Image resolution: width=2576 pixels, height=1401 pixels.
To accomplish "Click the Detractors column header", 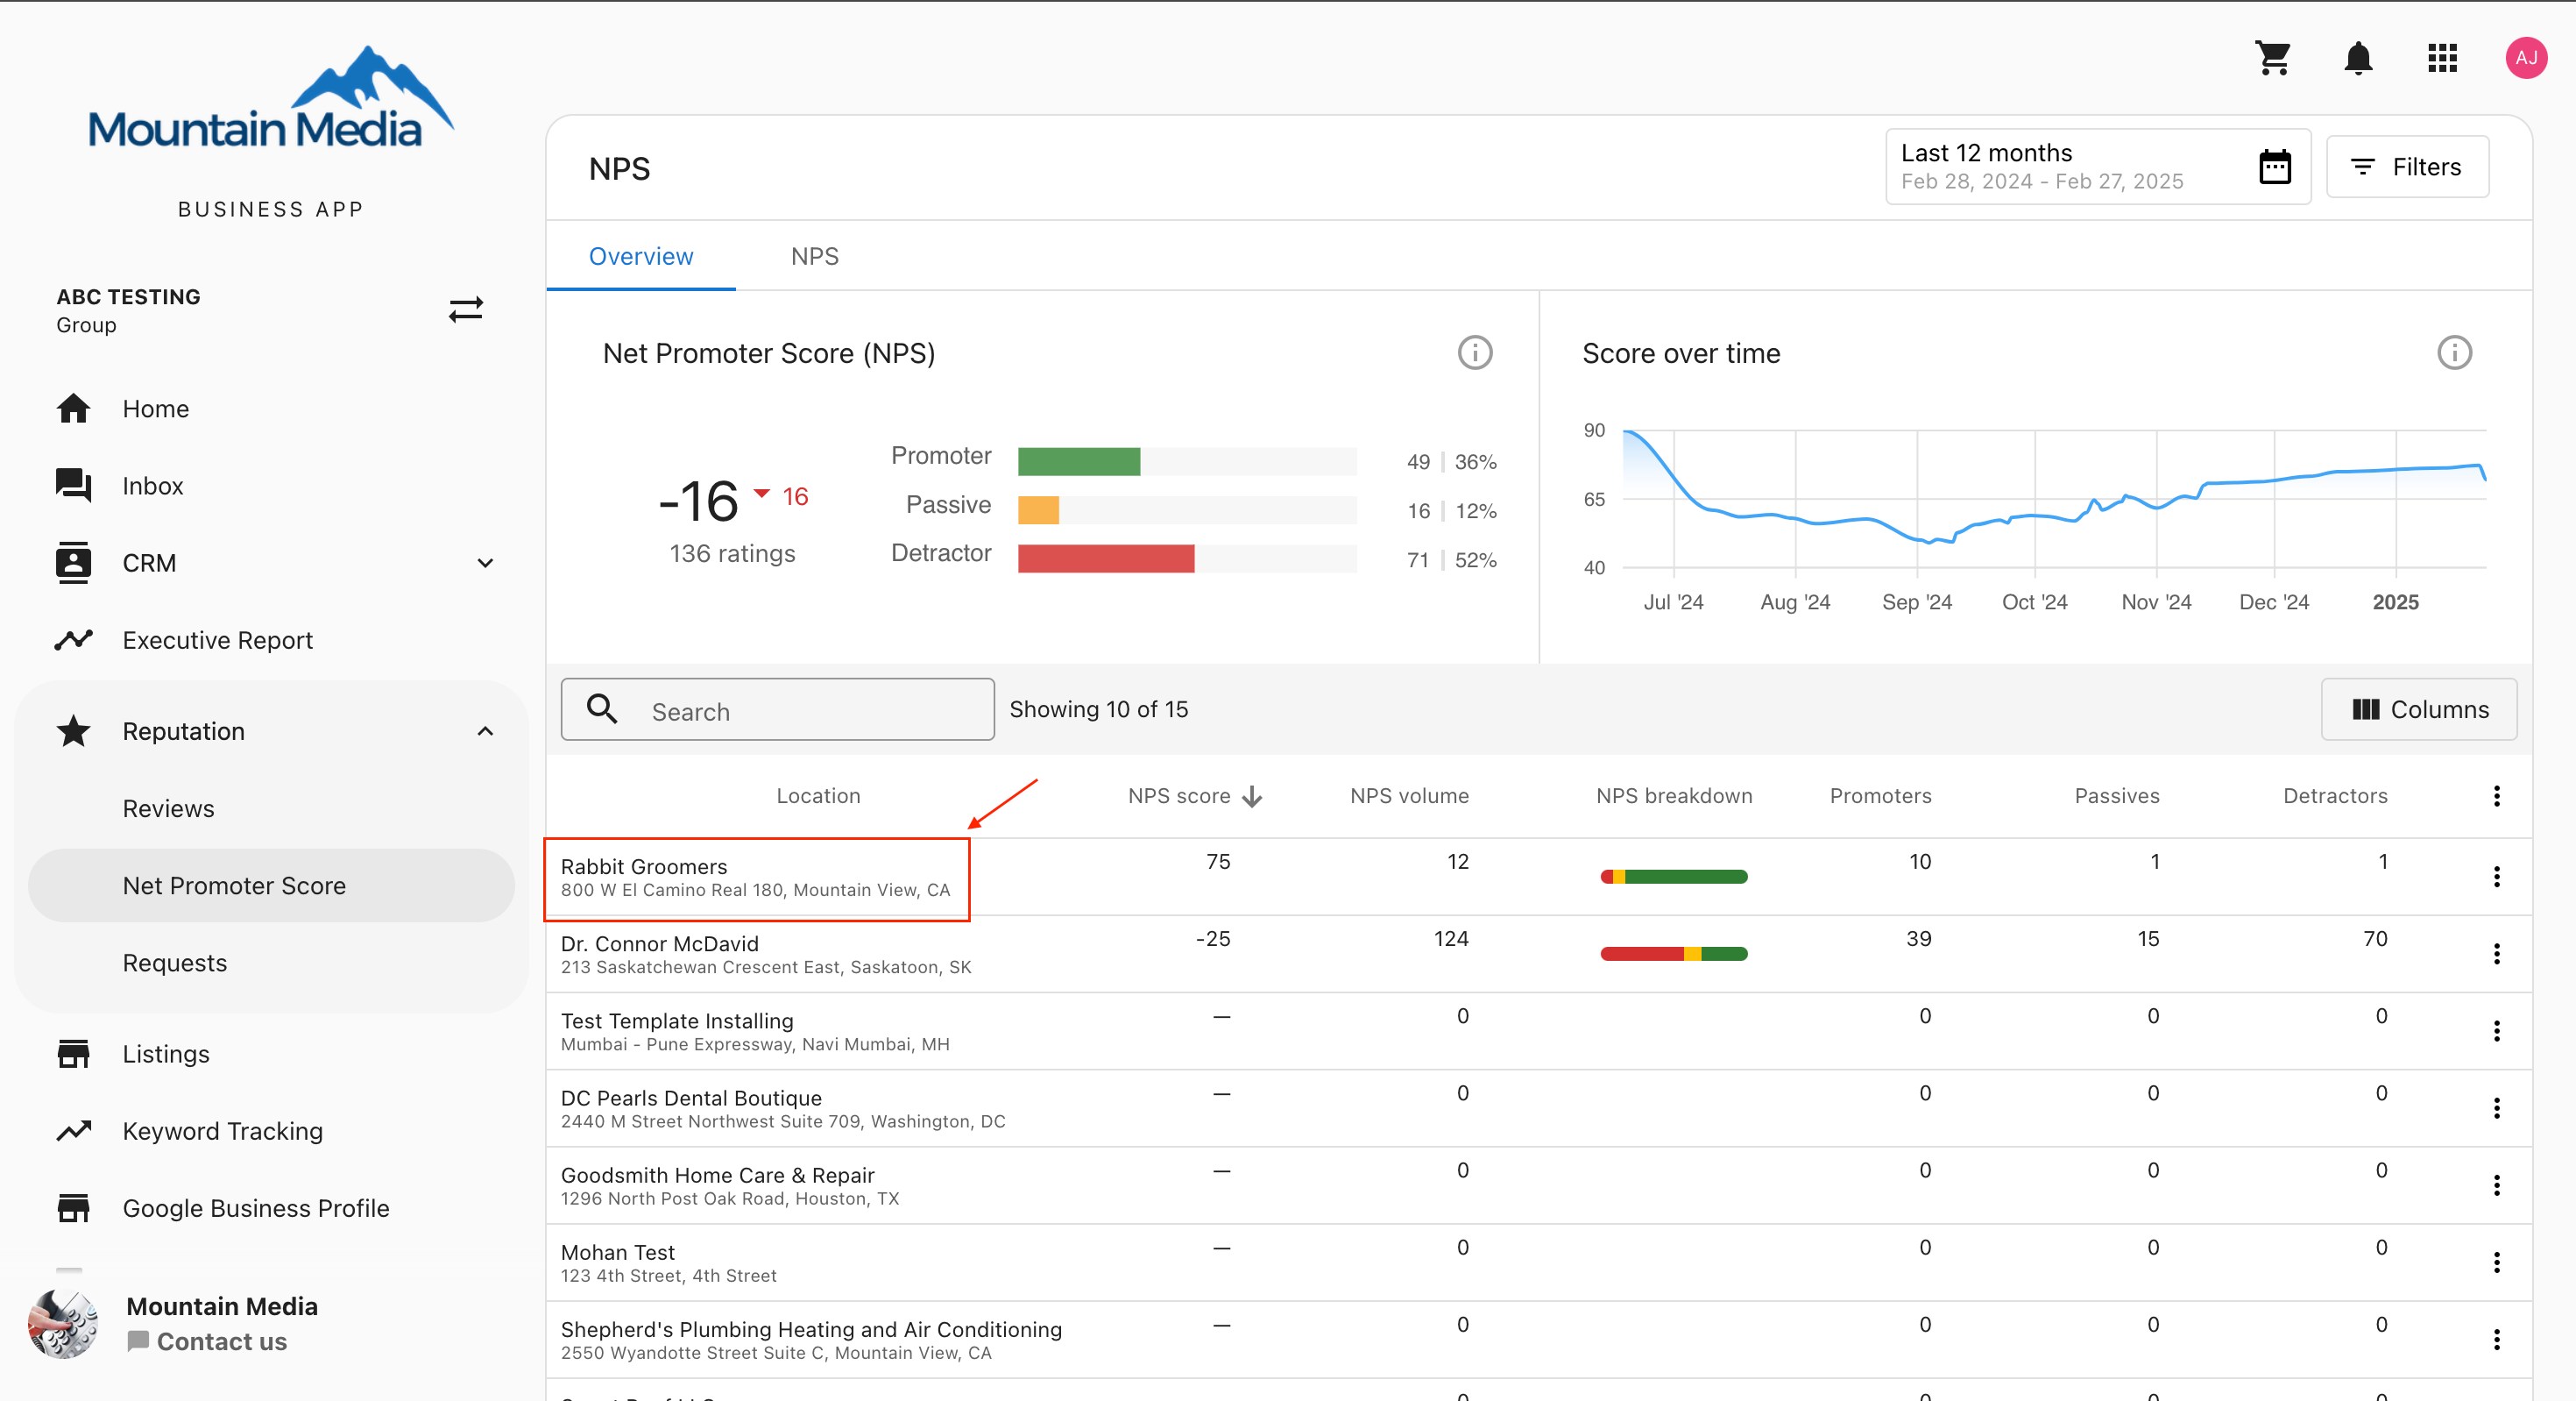I will (x=2334, y=797).
